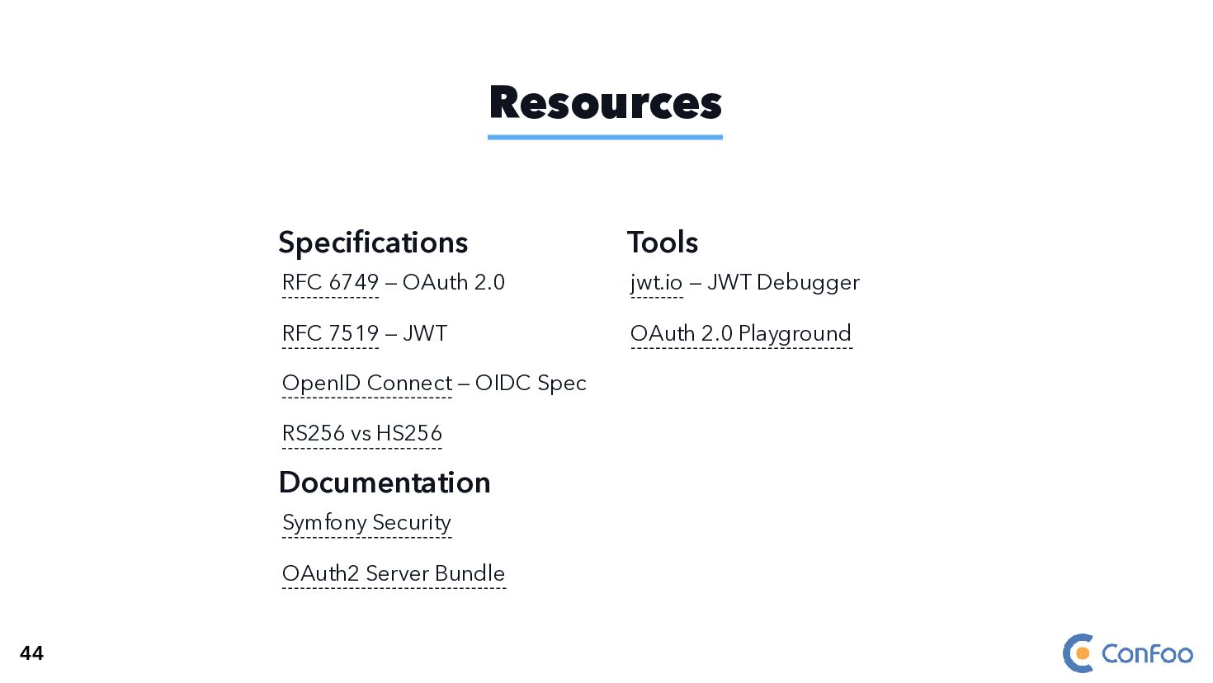1213x683 pixels.
Task: Click the 'OIDC Spec' description text
Action: (531, 384)
